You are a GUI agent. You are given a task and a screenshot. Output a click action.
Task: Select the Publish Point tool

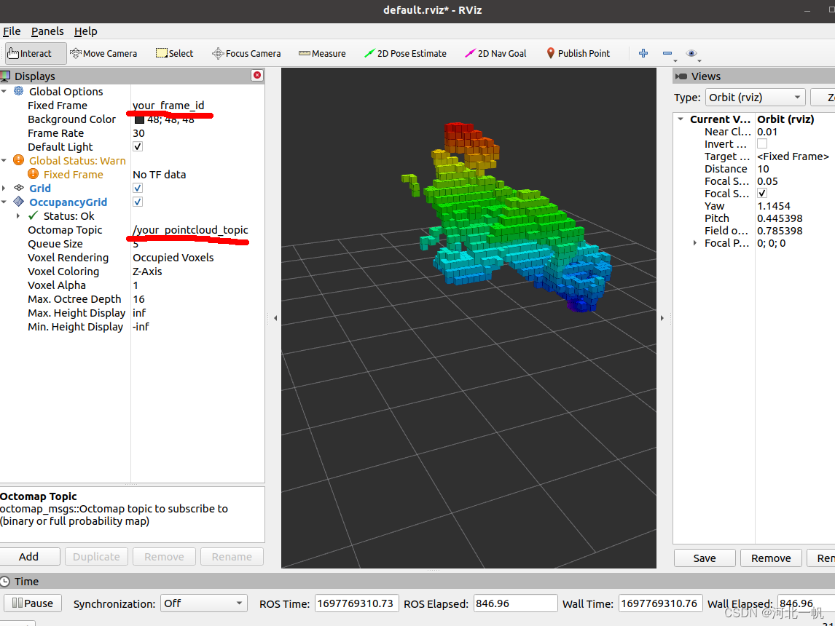tap(578, 53)
